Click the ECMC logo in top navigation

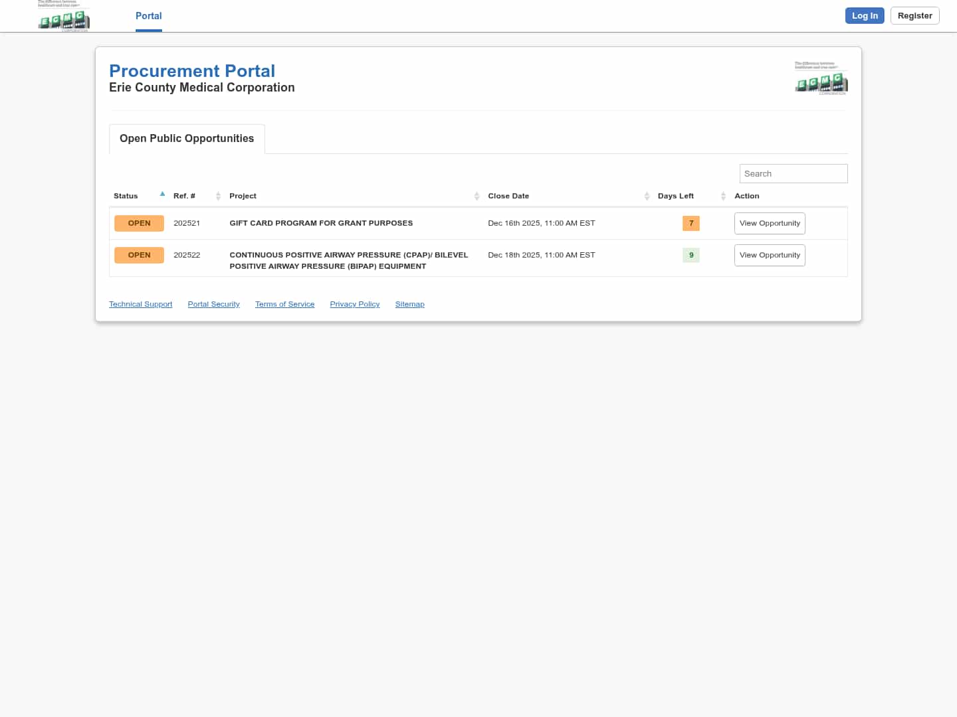pyautogui.click(x=64, y=17)
